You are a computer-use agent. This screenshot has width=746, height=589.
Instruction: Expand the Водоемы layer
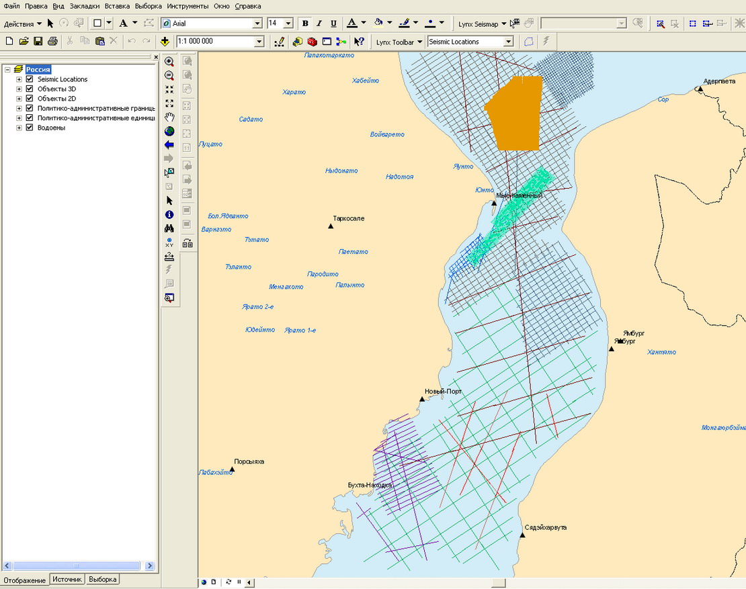pos(19,128)
